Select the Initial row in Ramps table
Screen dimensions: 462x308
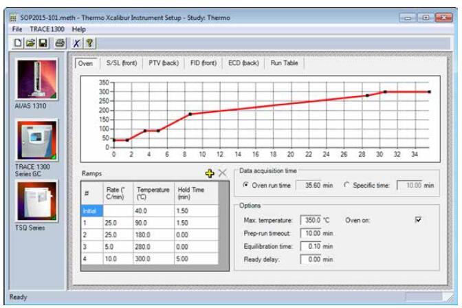89,210
